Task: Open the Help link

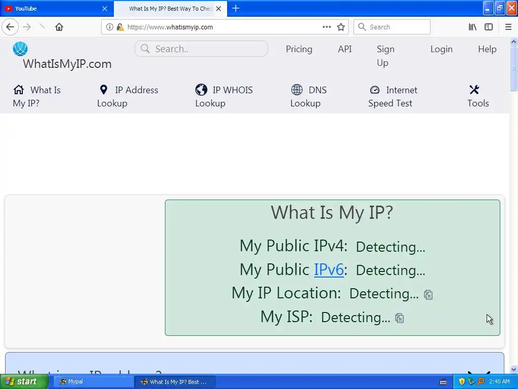Action: click(487, 49)
